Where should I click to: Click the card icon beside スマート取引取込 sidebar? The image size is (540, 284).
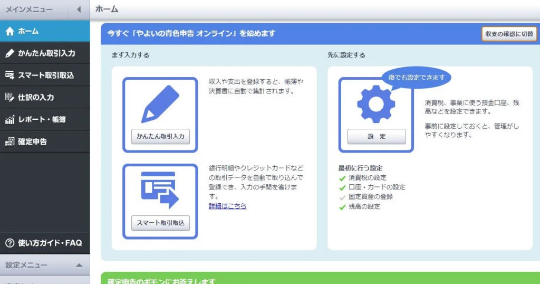pos(9,75)
